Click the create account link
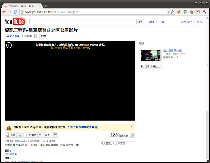210x163 pixels. (x=186, y=22)
